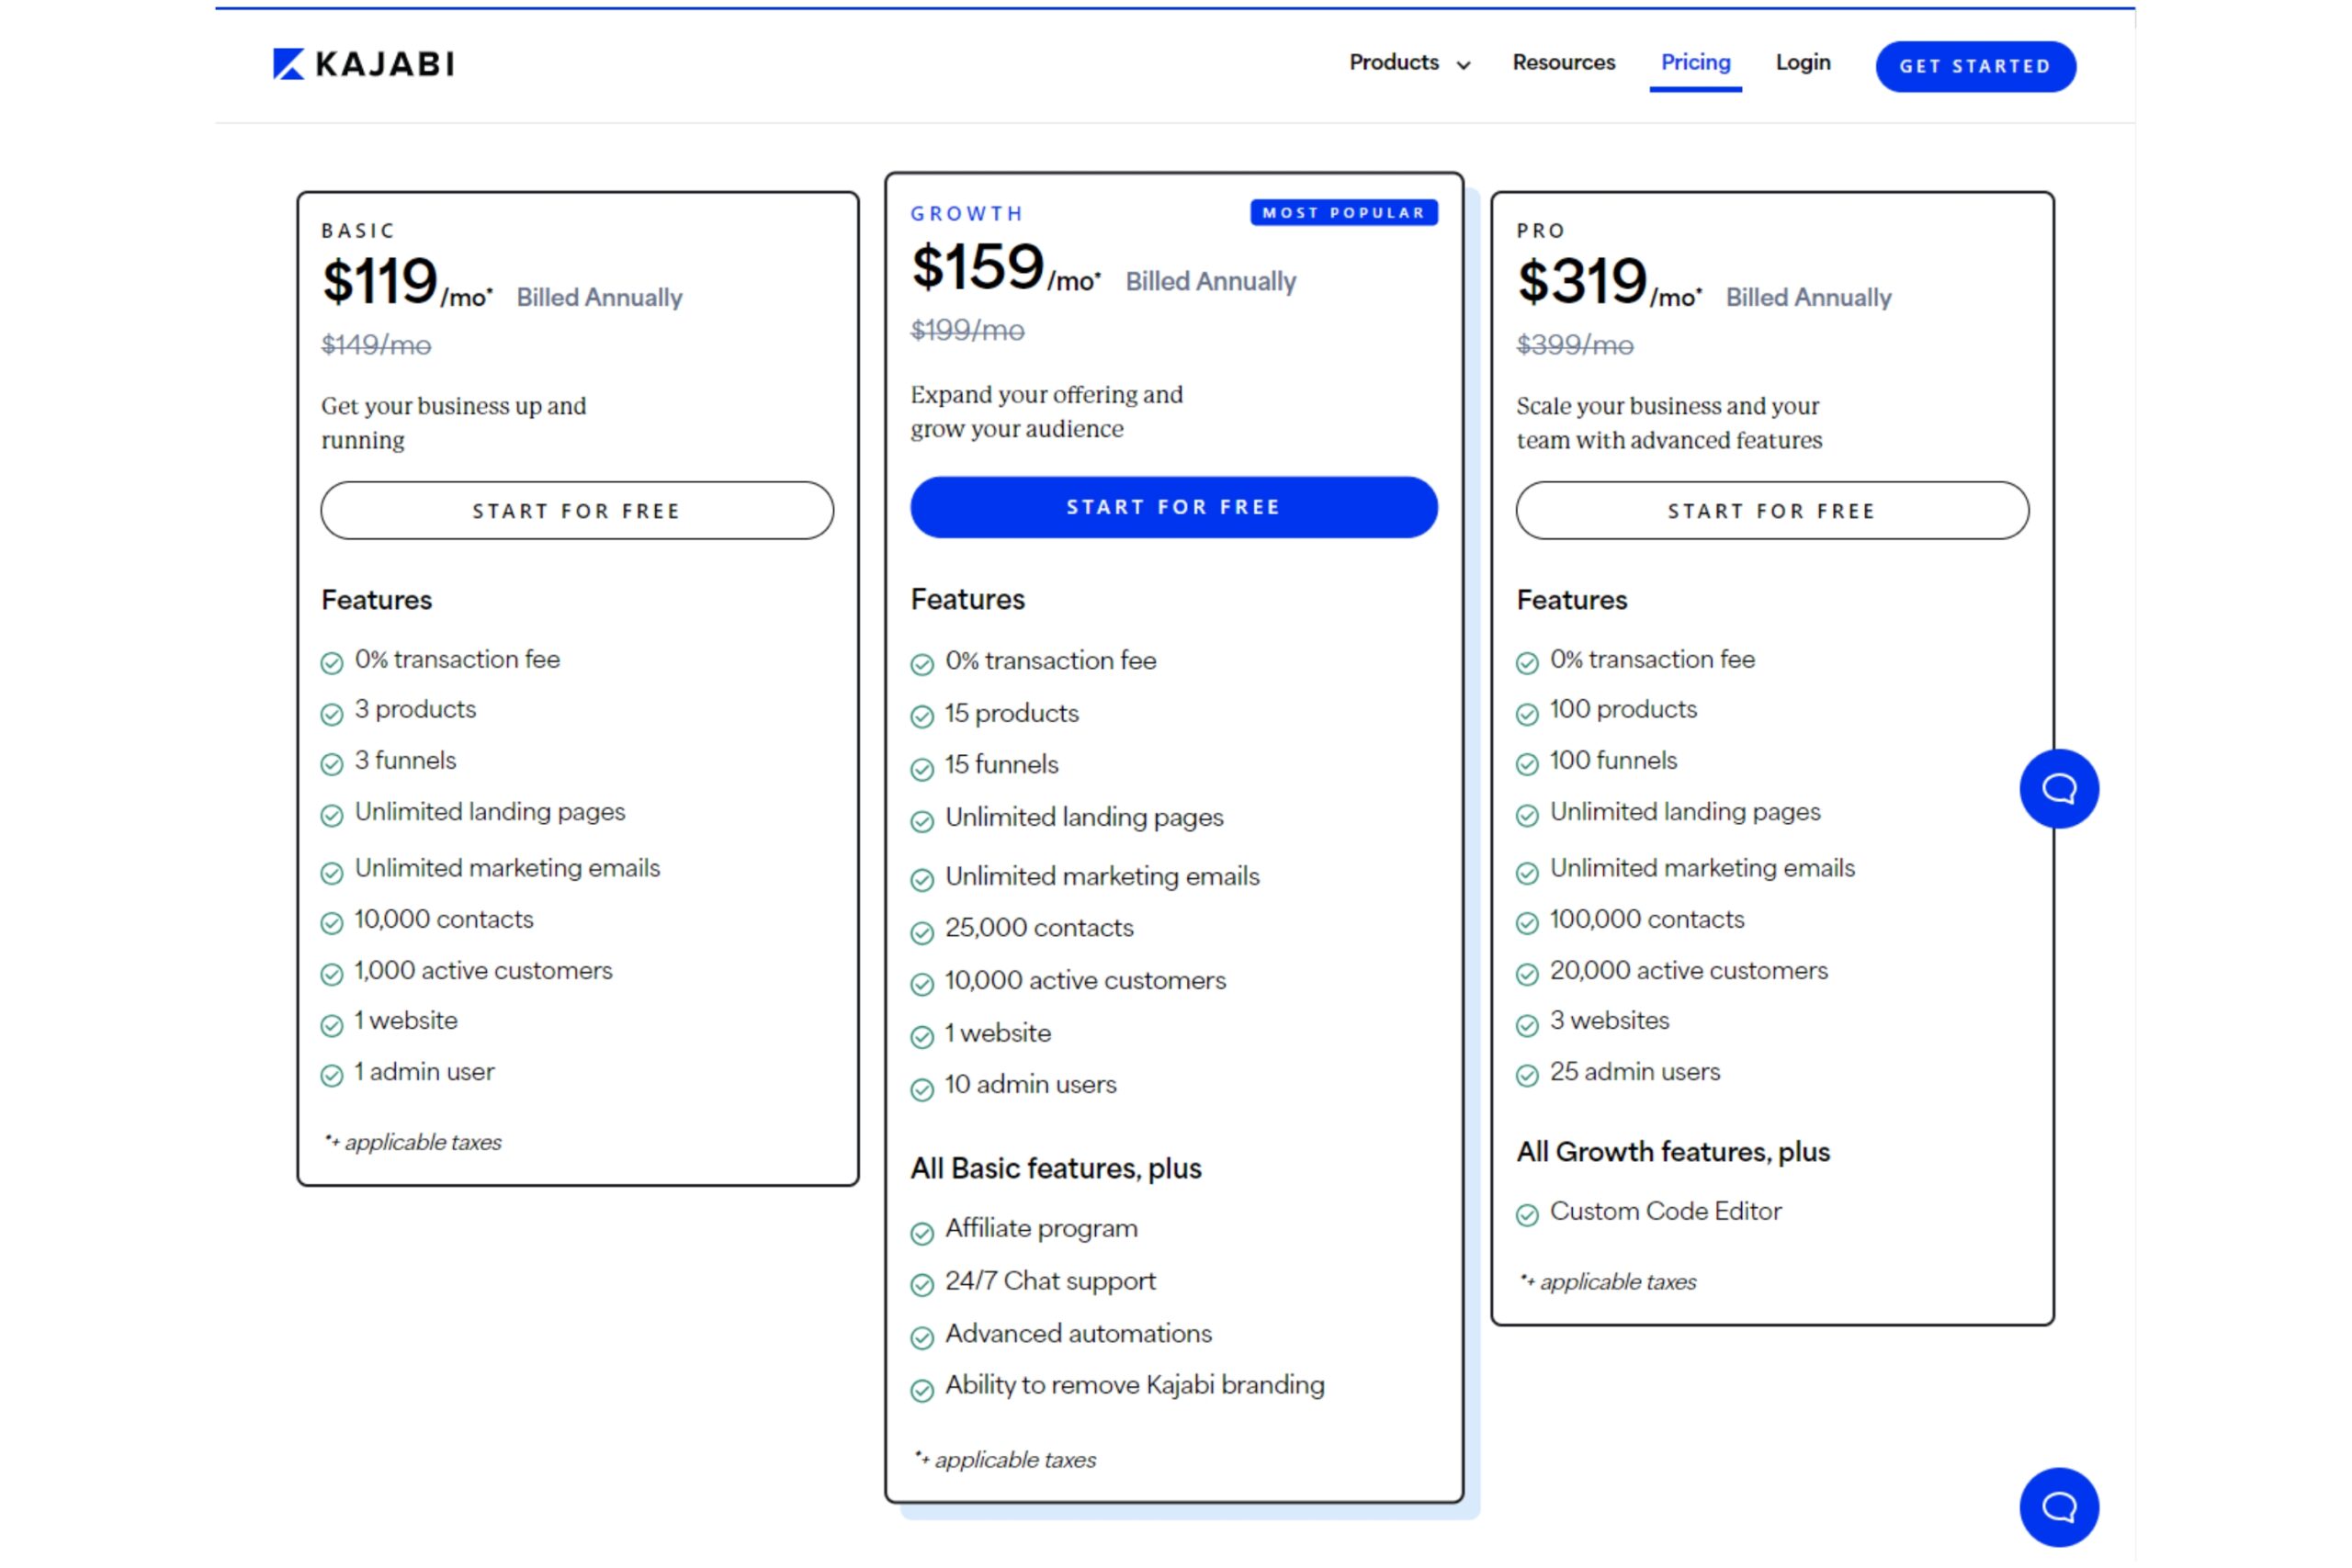The image size is (2352, 1568).
Task: Click 'All Basic features, plus' heading
Action: [x=1056, y=1168]
